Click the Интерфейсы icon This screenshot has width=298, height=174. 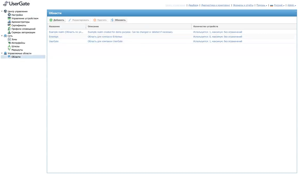9,43
